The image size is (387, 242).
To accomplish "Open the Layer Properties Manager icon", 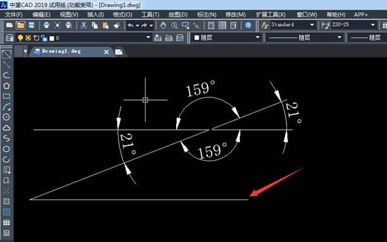I will 10,38.
